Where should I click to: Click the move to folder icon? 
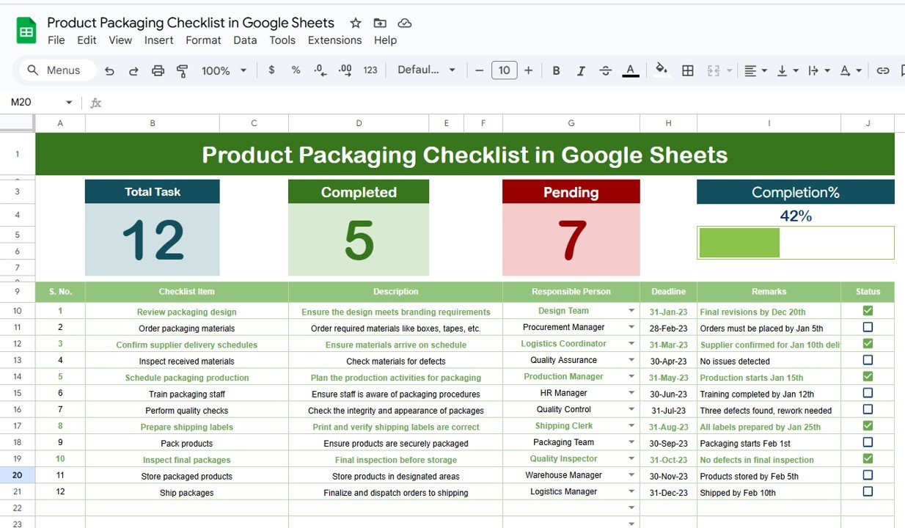[380, 23]
